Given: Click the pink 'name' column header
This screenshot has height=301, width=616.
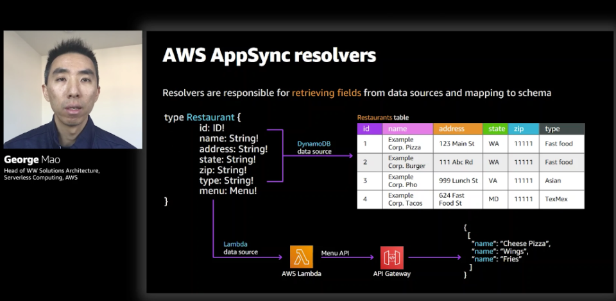Looking at the screenshot, I should [408, 129].
